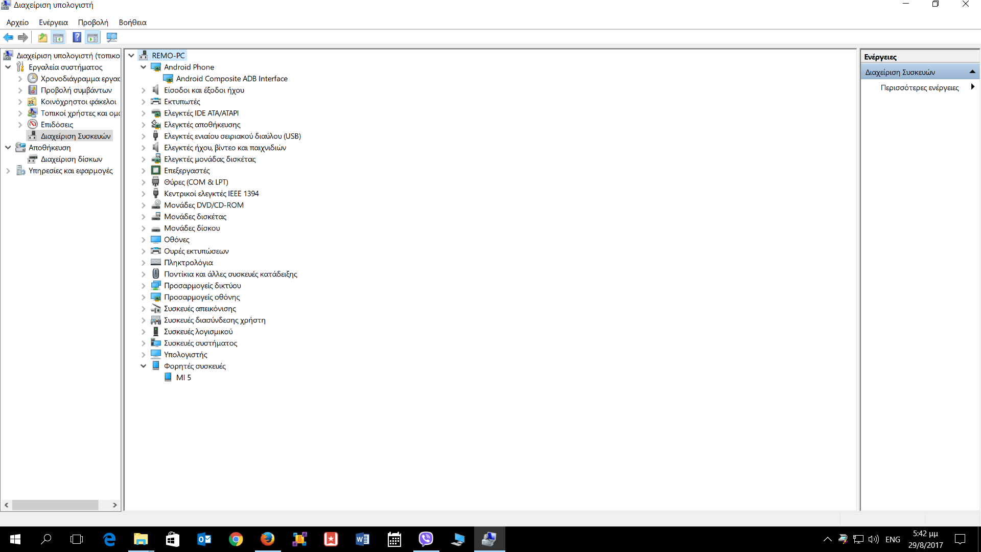Click the Scan for hardware changes icon
Image resolution: width=981 pixels, height=552 pixels.
pos(112,37)
